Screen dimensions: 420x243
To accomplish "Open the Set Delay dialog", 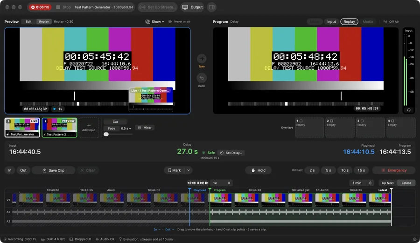I will point(231,153).
